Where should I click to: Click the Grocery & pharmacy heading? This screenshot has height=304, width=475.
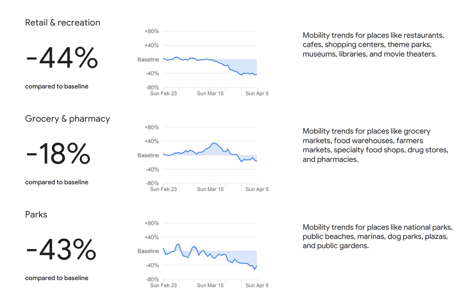[67, 119]
